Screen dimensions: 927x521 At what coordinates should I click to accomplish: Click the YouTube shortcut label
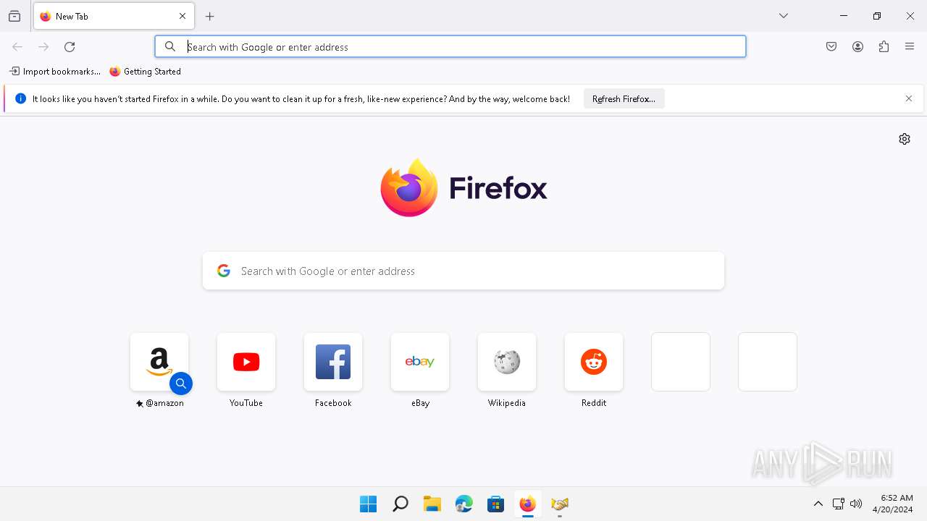point(246,403)
